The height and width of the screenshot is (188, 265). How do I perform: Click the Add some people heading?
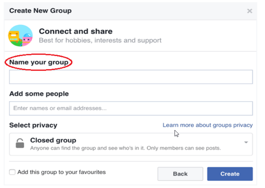click(x=39, y=94)
